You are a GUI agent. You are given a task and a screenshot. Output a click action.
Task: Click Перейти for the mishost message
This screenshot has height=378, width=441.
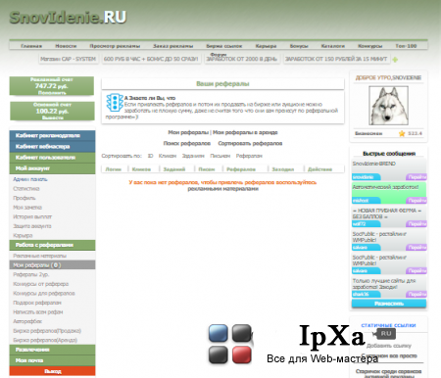[416, 201]
